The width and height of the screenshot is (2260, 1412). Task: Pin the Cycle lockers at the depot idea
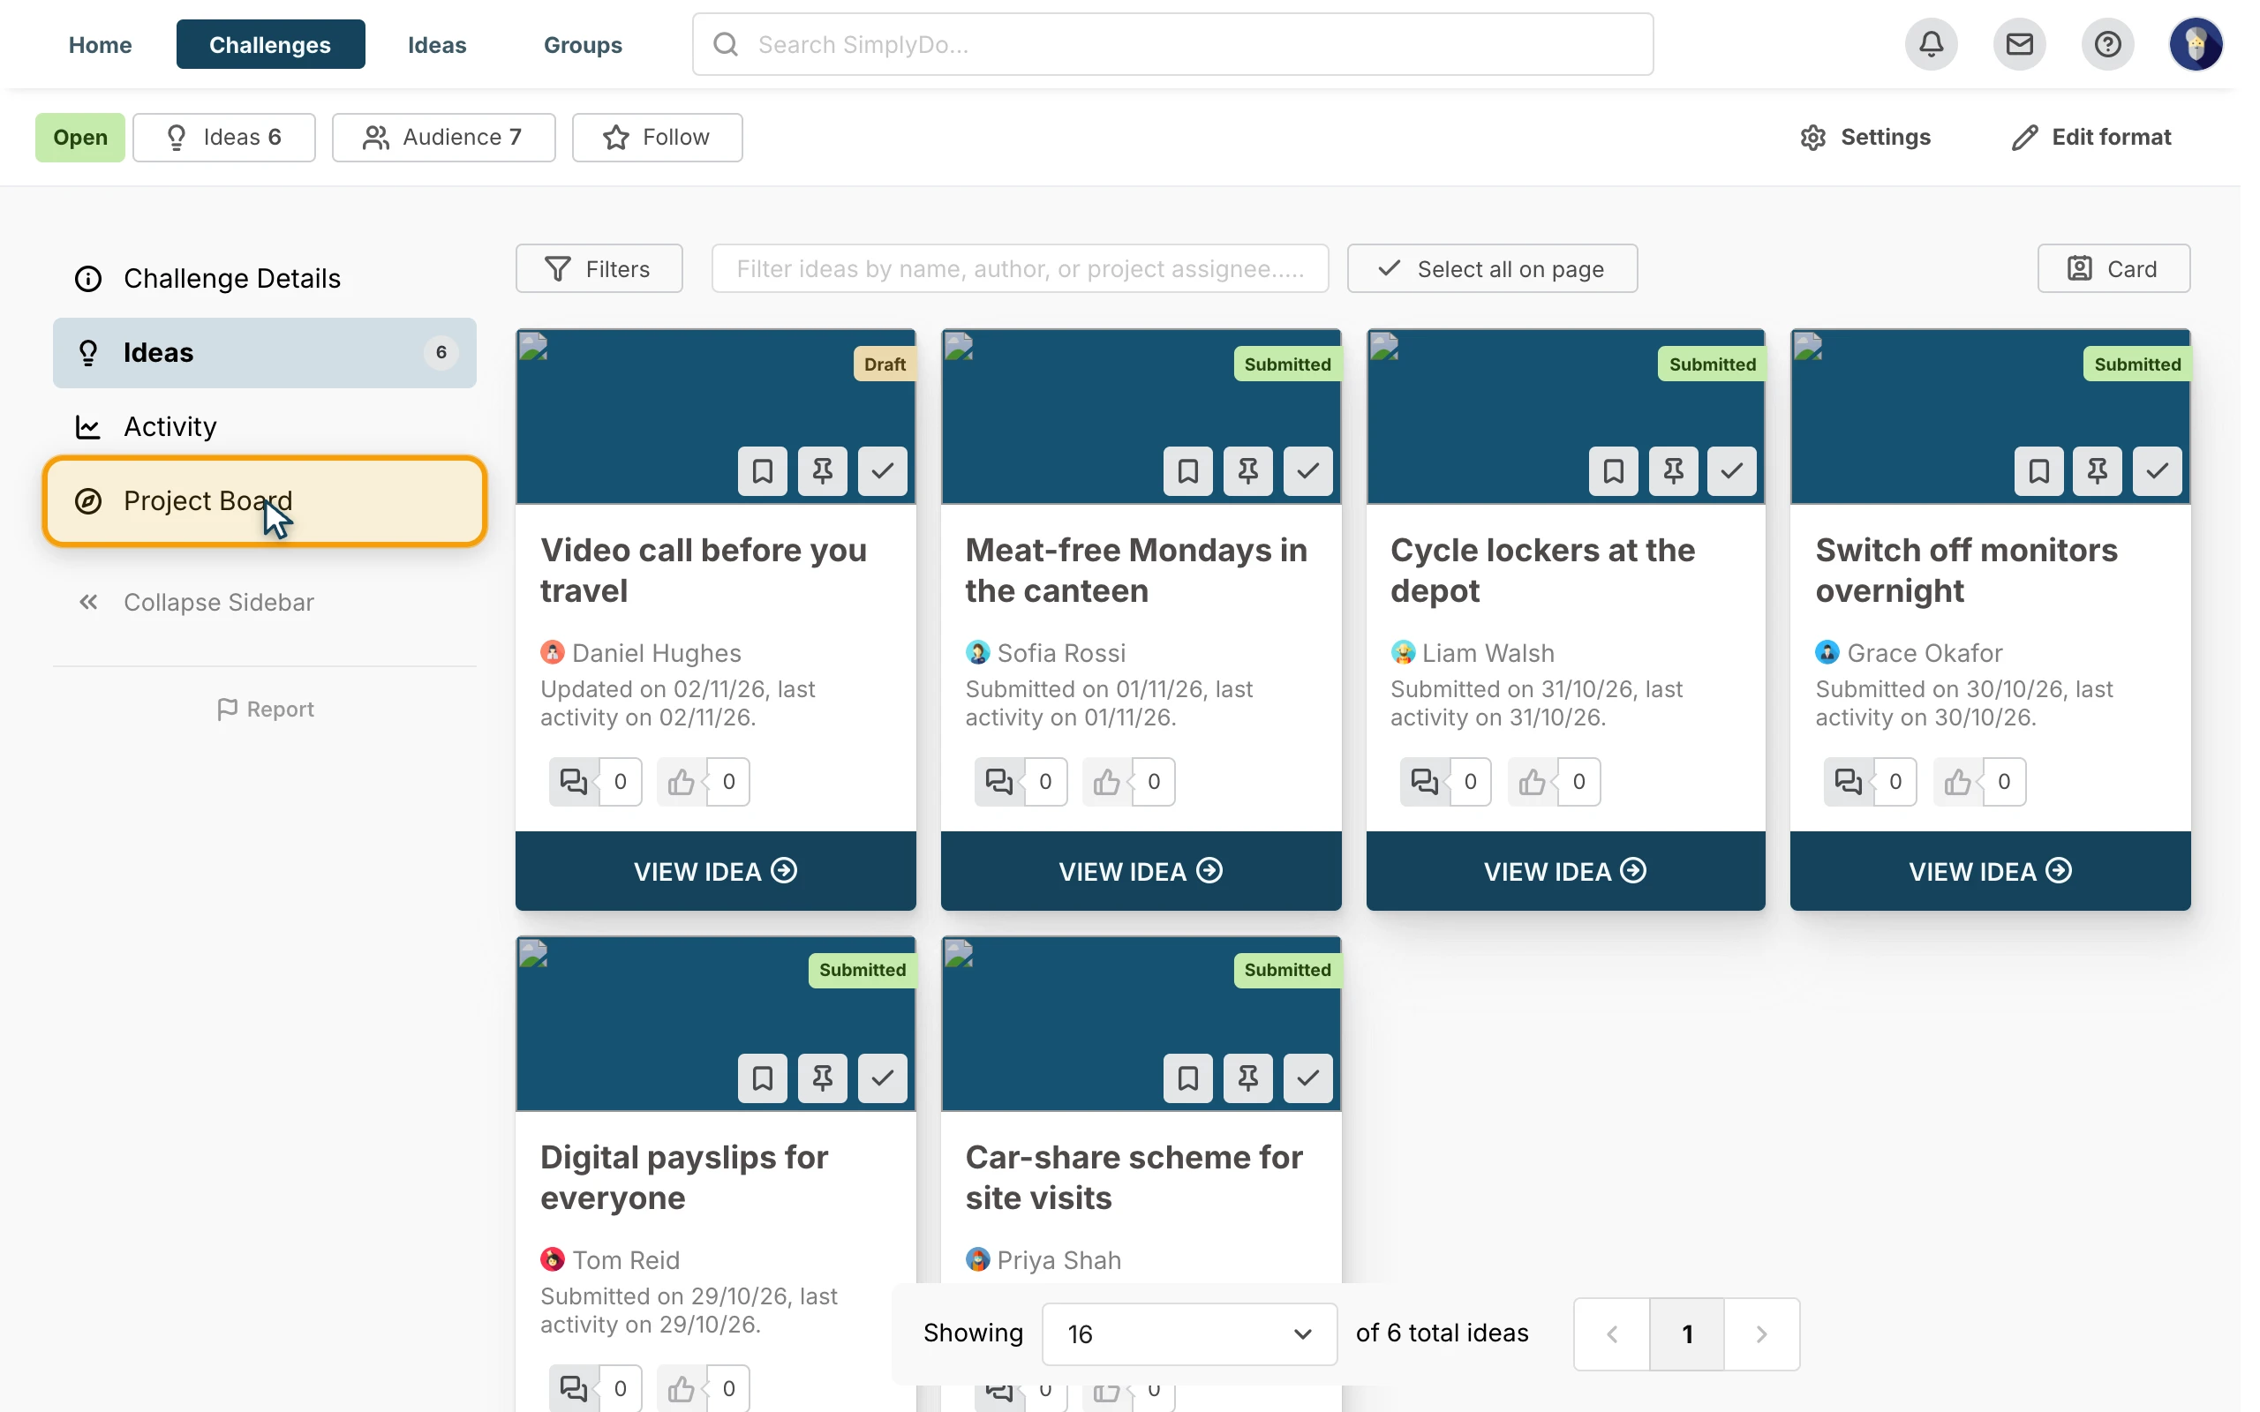[x=1673, y=470]
